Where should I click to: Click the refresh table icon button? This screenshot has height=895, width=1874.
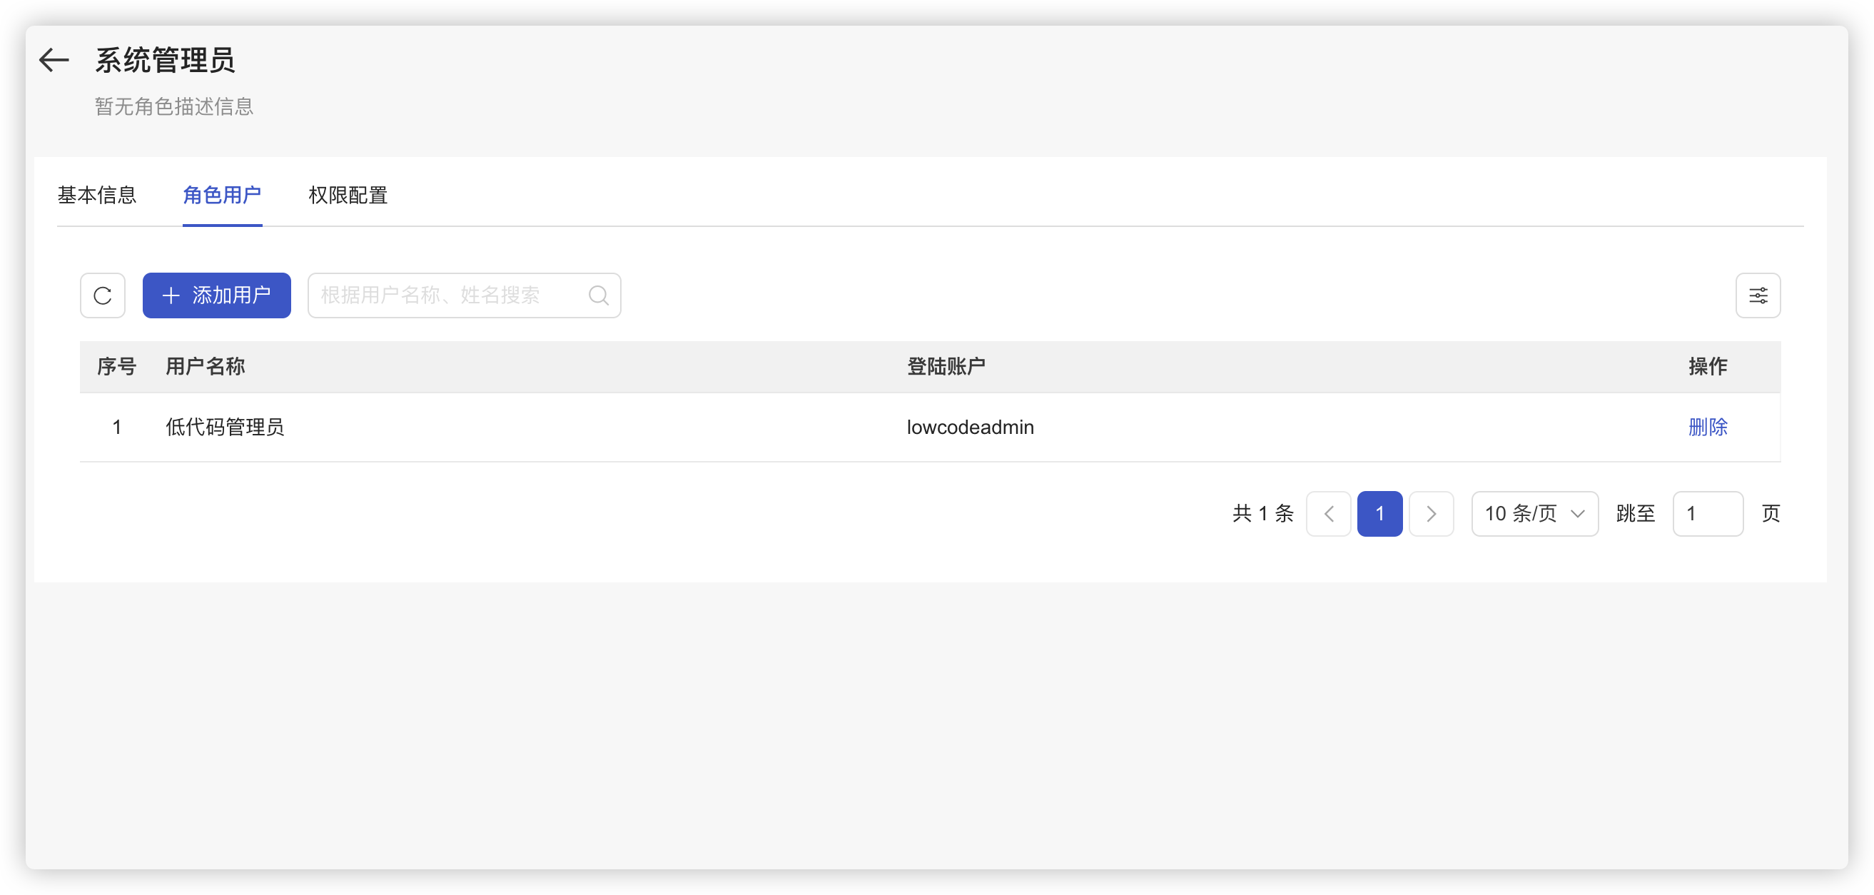[103, 295]
